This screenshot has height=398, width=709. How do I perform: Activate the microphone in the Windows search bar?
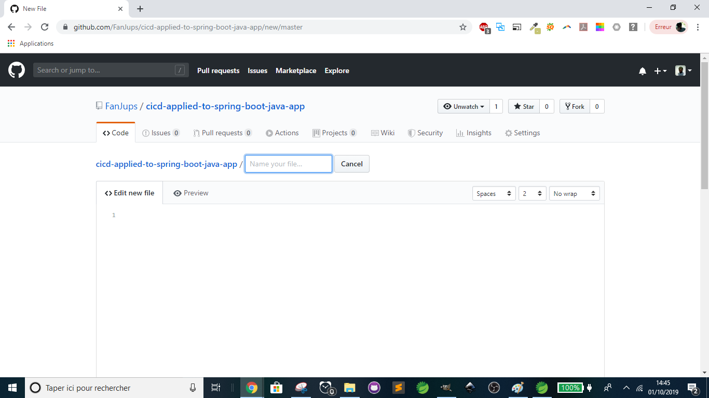193,387
